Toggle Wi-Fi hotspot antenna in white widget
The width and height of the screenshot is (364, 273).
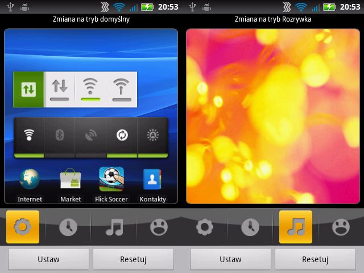tap(121, 89)
